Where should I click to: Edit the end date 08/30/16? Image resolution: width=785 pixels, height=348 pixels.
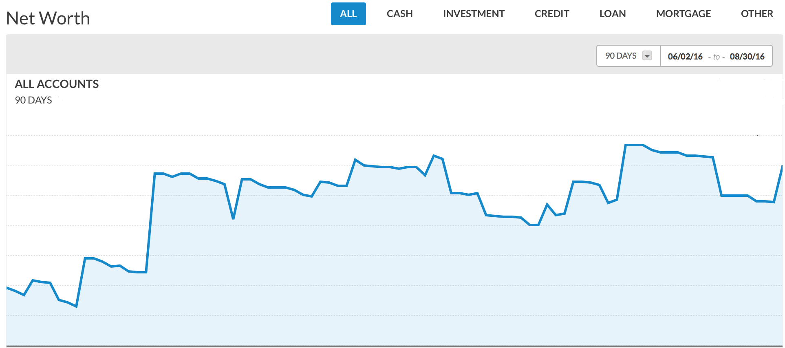[747, 57]
